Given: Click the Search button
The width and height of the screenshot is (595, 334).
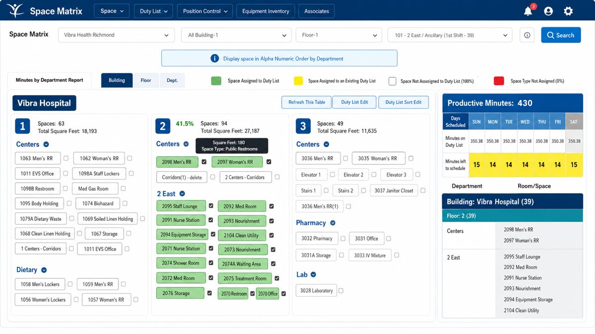Looking at the screenshot, I should point(561,35).
